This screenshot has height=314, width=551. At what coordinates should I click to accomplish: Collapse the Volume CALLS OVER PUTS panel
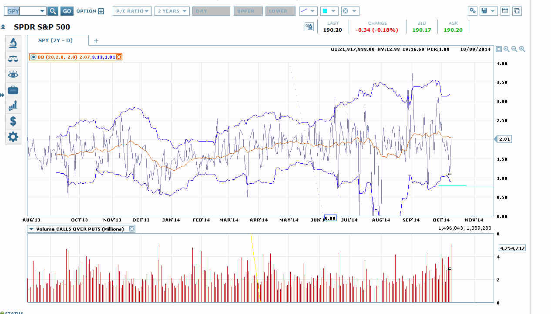point(31,229)
